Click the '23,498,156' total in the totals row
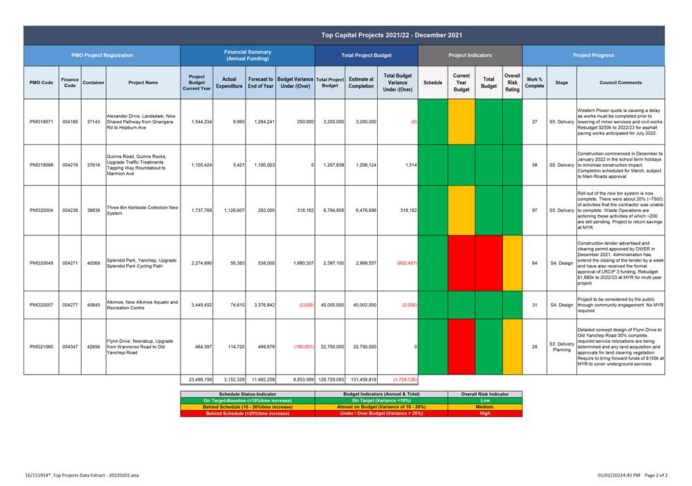This screenshot has height=486, width=692. click(200, 379)
